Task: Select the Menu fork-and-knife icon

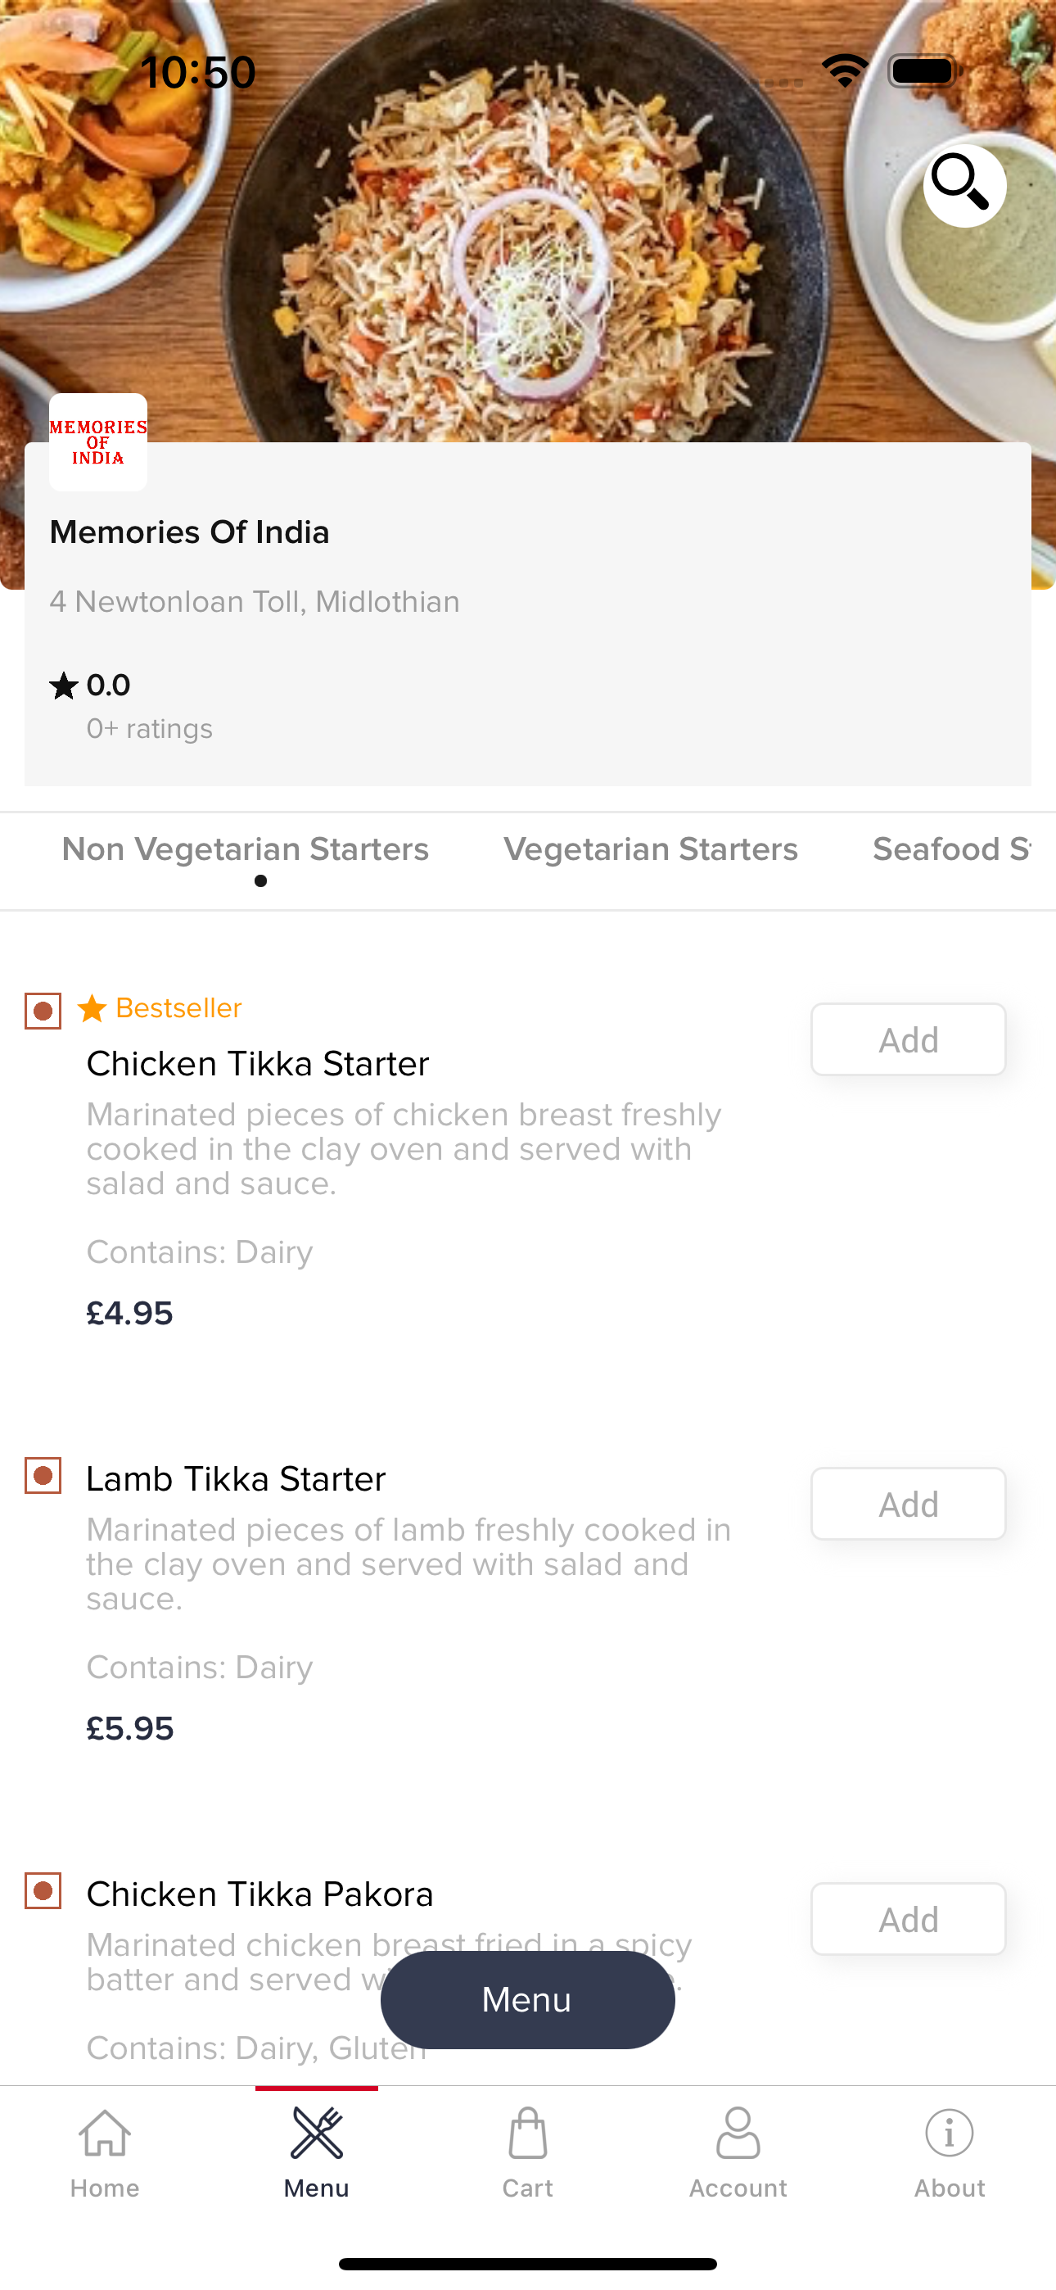Action: tap(317, 2134)
